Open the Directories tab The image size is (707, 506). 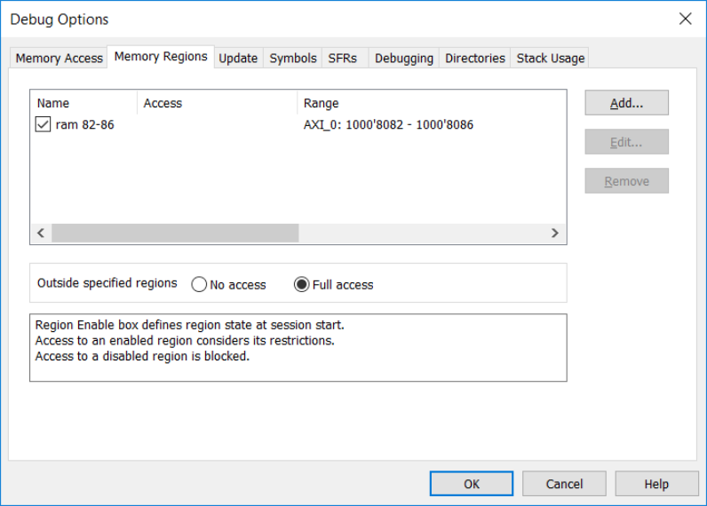pyautogui.click(x=475, y=58)
